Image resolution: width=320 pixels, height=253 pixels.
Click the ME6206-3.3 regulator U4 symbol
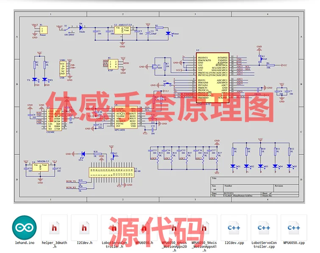tap(40, 167)
